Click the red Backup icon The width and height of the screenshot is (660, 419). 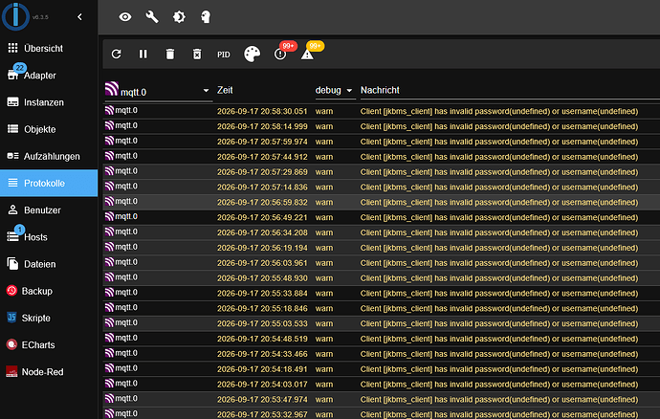click(x=11, y=291)
